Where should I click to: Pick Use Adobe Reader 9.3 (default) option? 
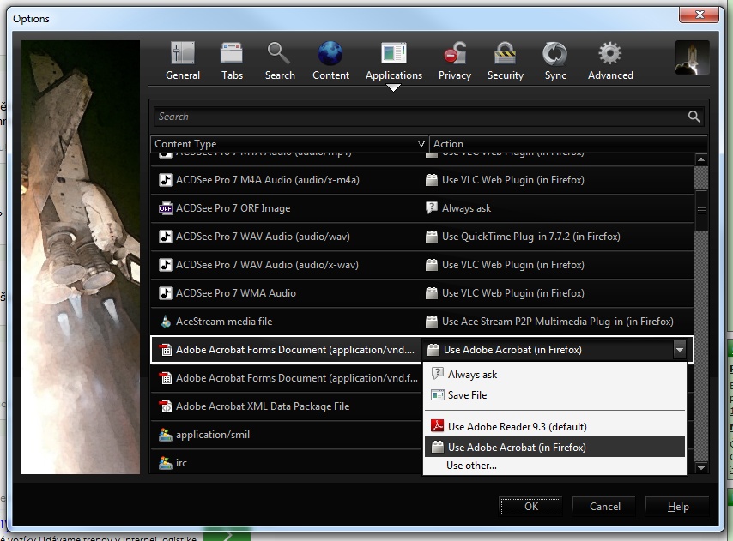point(517,426)
